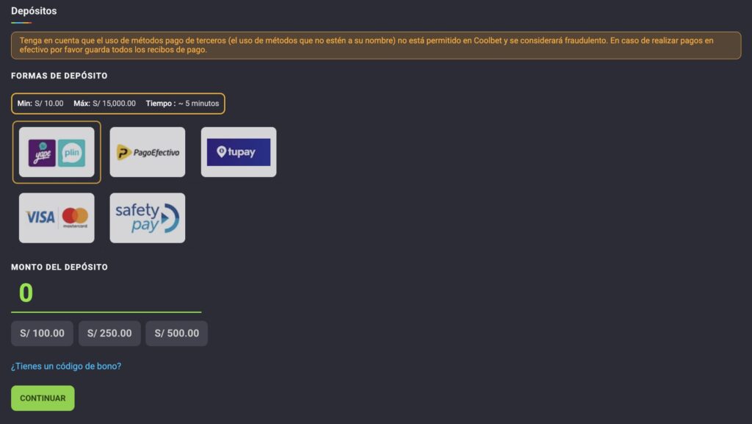The height and width of the screenshot is (424, 752).
Task: Pick the S/ 250.00 preset amount
Action: [x=109, y=334]
